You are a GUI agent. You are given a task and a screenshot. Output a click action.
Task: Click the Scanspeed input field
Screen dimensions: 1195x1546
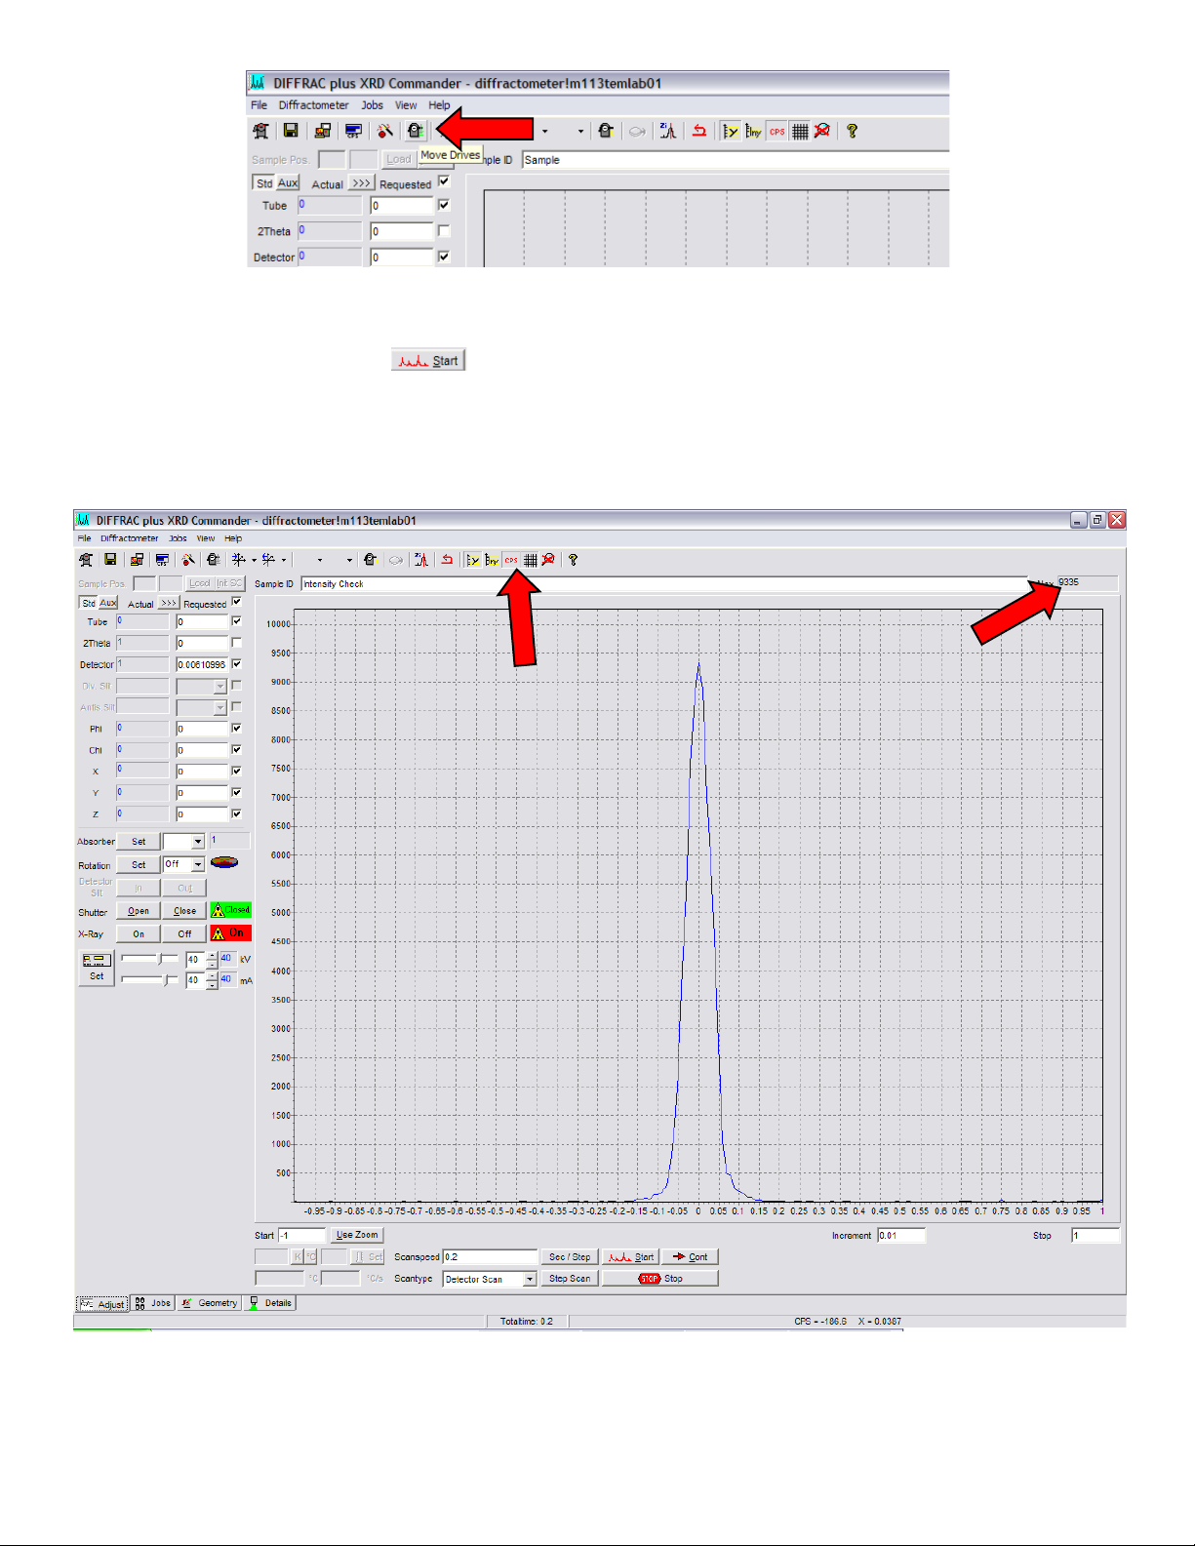[x=490, y=1257]
